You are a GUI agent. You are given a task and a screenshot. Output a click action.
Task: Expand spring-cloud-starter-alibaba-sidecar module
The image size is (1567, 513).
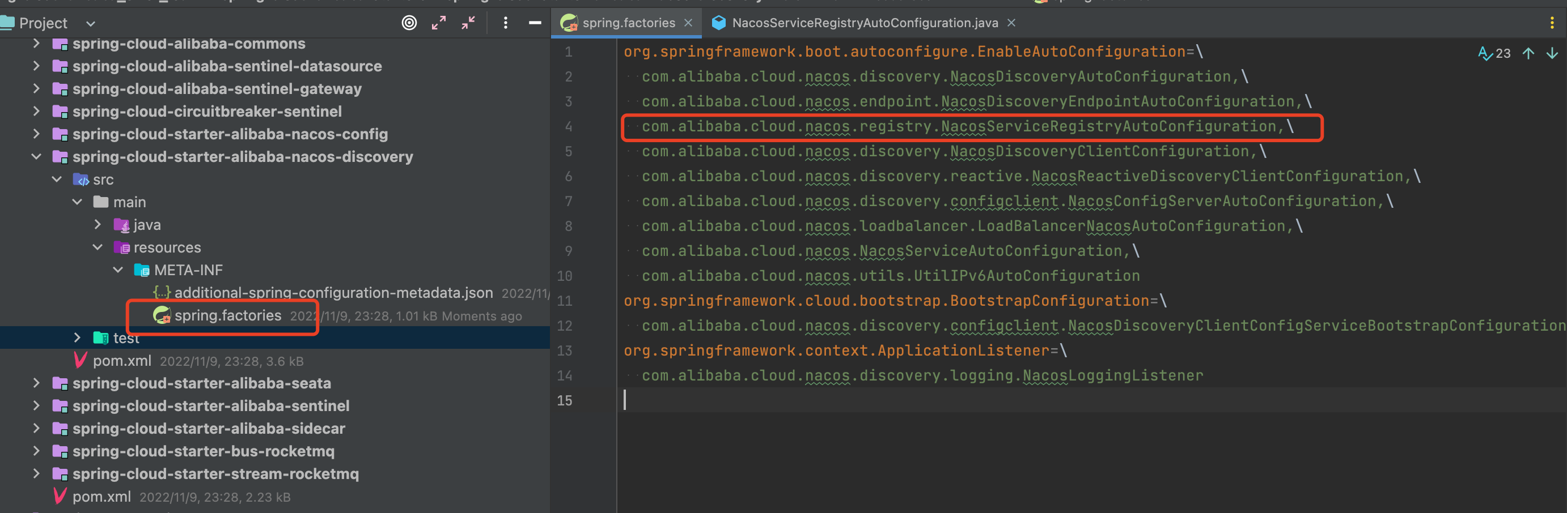point(36,429)
